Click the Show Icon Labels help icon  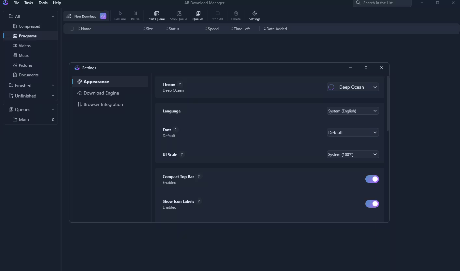[x=199, y=201]
